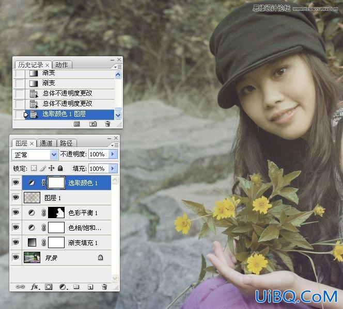Click fill value field 100%
The height and width of the screenshot is (309, 343).
coord(99,168)
